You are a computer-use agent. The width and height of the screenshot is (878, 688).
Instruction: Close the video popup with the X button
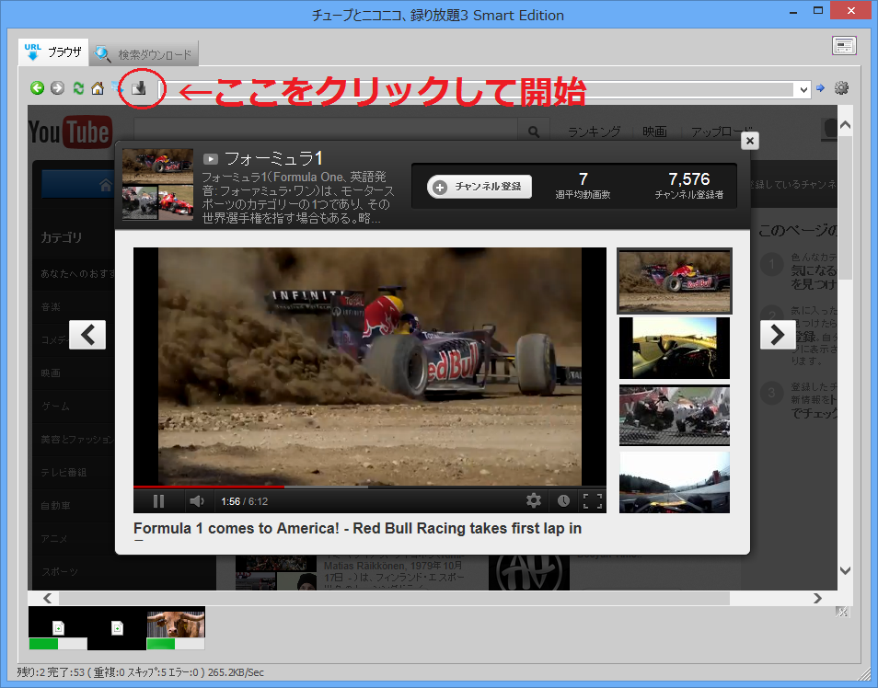749,141
